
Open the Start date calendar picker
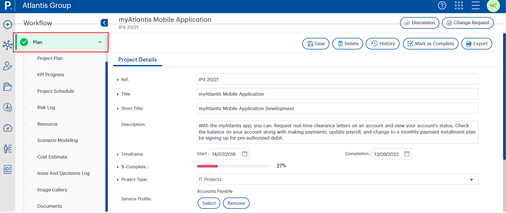(245, 154)
